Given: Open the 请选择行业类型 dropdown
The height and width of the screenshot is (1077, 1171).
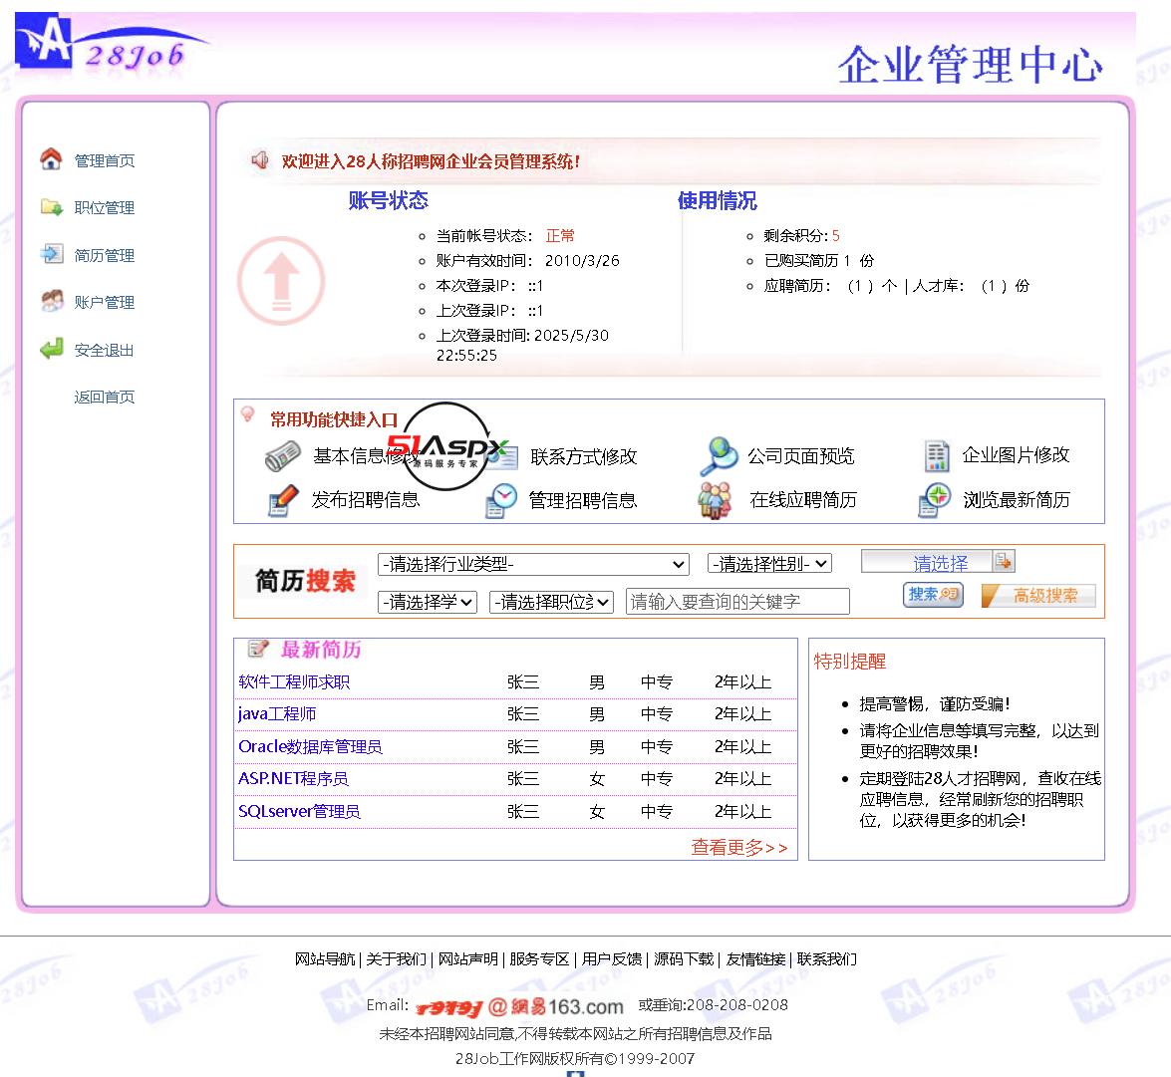Looking at the screenshot, I should click(533, 564).
